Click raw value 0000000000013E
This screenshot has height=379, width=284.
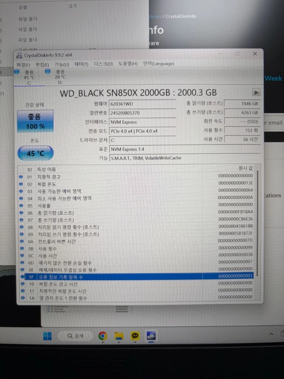236,183
